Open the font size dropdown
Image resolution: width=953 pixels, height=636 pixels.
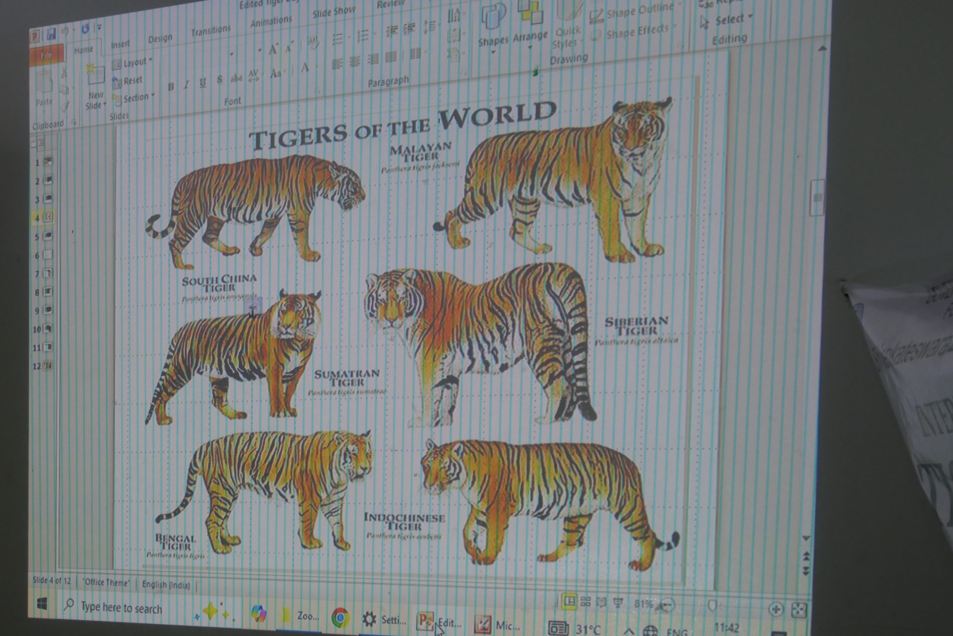point(260,50)
